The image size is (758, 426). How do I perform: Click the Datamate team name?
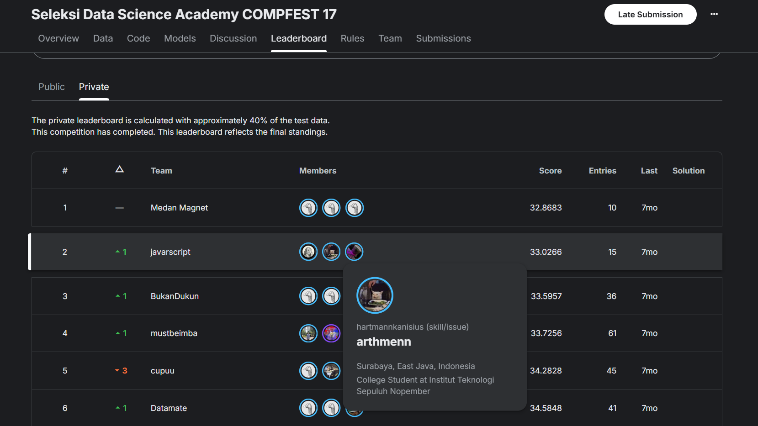pyautogui.click(x=169, y=408)
